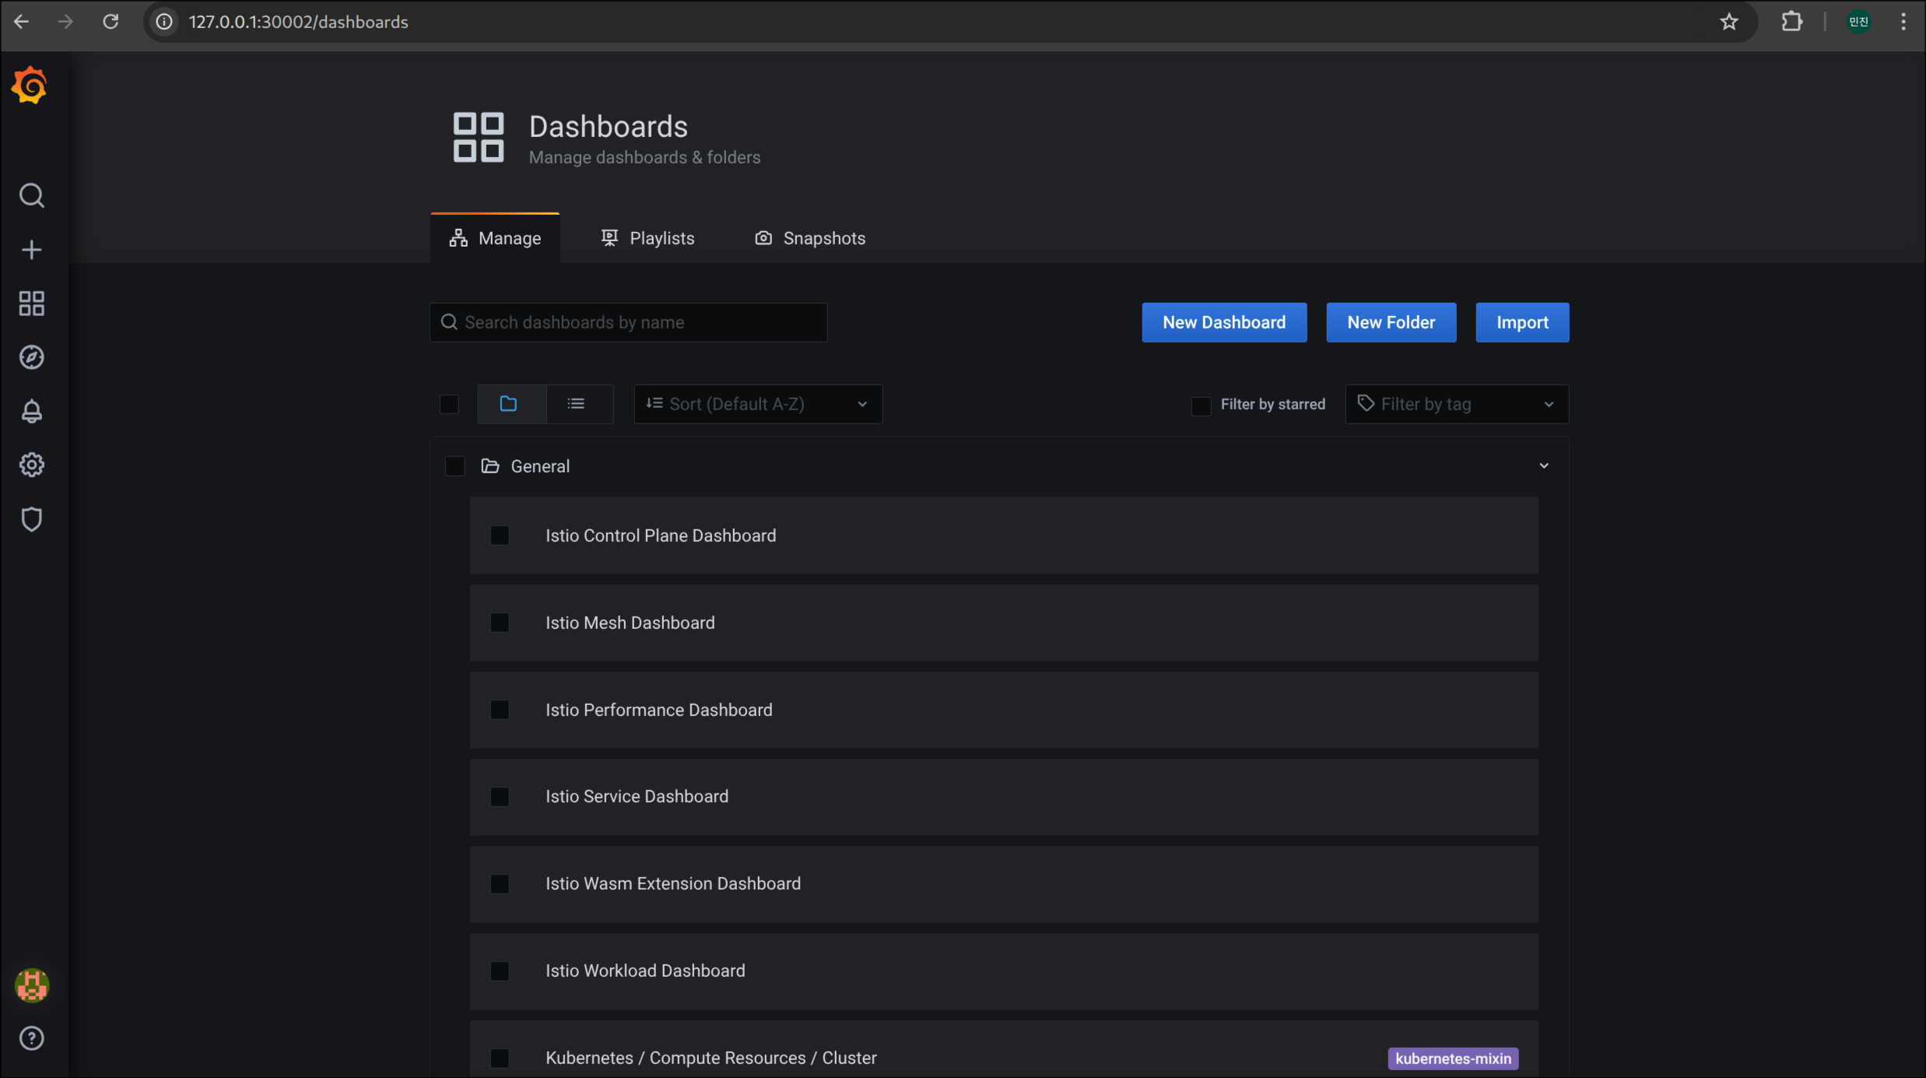Click the browser forward arrow
This screenshot has height=1078, width=1926.
65,22
